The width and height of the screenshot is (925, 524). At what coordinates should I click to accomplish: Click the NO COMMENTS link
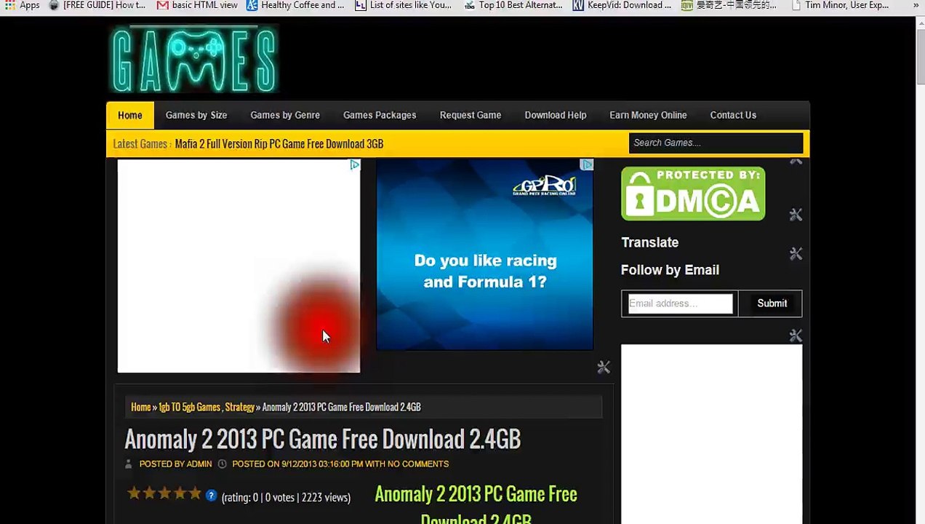418,464
